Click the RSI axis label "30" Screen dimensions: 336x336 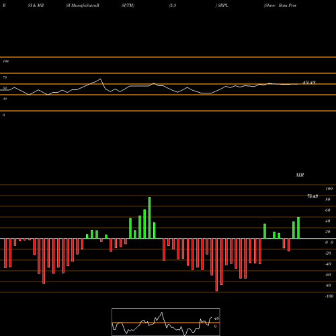5,99
